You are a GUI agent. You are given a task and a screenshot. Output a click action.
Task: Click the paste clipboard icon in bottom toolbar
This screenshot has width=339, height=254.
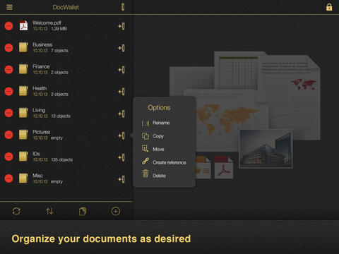pyautogui.click(x=83, y=211)
